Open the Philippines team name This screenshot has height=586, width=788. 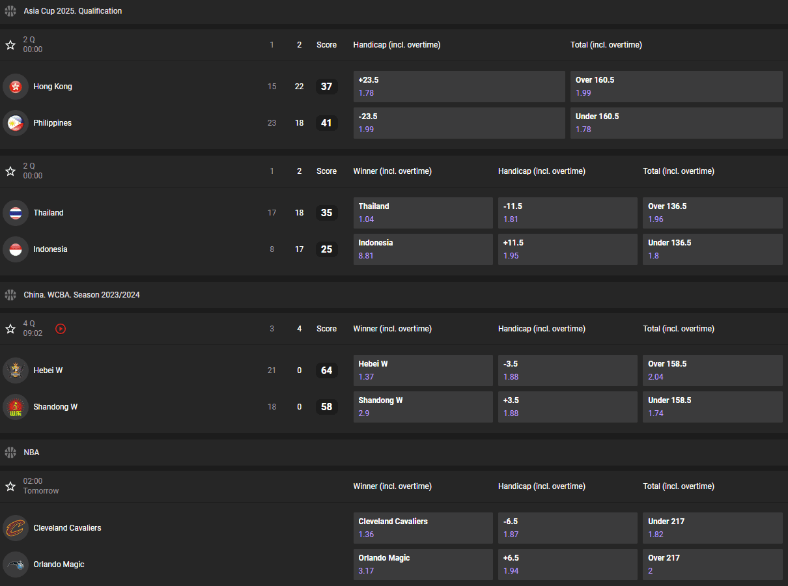click(53, 123)
